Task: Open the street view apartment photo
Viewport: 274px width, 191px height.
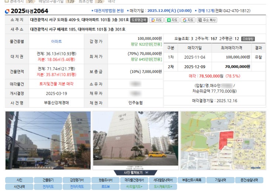Action: coord(48,140)
